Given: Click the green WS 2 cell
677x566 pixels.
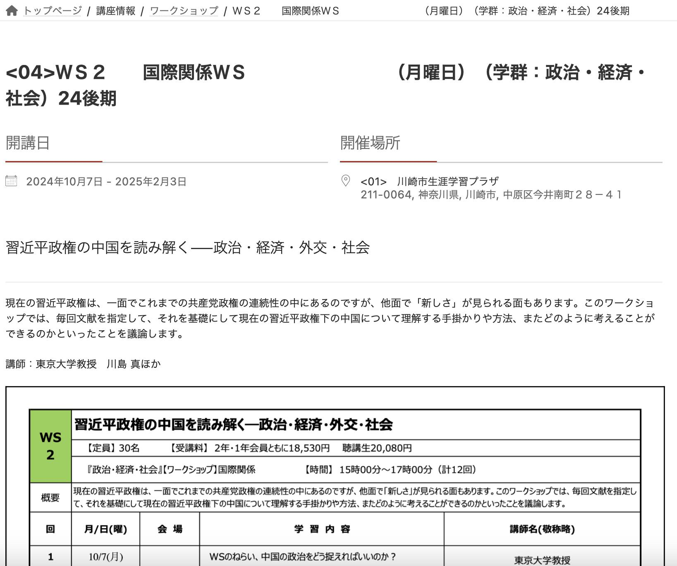Looking at the screenshot, I should [x=50, y=446].
